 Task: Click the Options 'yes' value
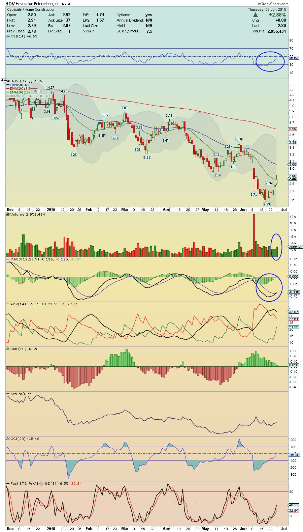(x=149, y=15)
